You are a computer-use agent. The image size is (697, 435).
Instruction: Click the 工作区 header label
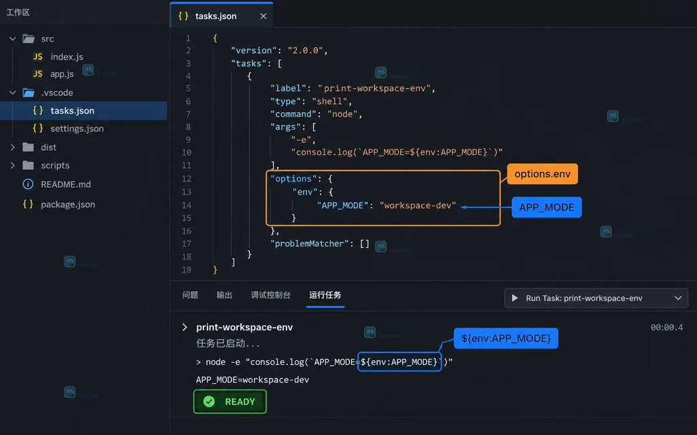tap(18, 12)
